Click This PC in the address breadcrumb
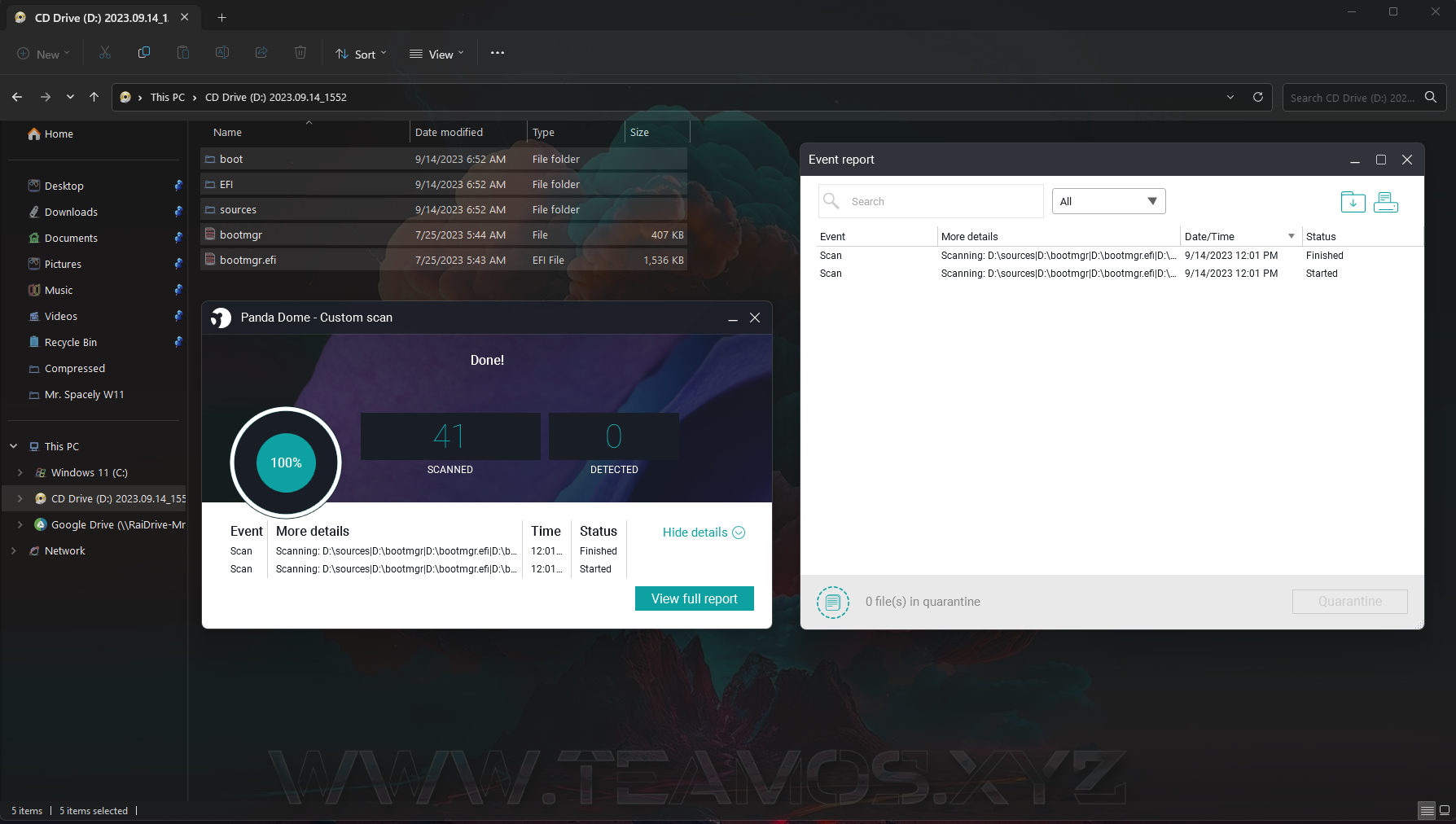This screenshot has width=1456, height=824. (168, 97)
